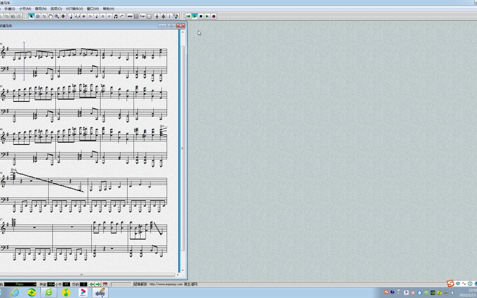Go to next page with right arrow
The image size is (477, 298).
coord(98,284)
